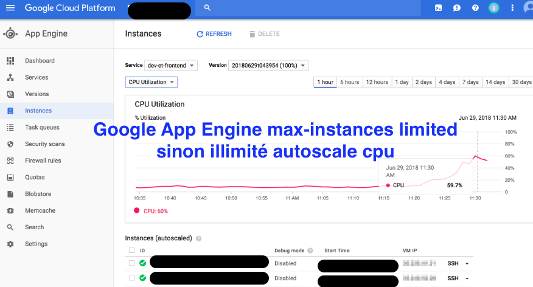Viewport: 533px width, 287px height.
Task: Click the Debug mode column header
Action: [x=289, y=251]
